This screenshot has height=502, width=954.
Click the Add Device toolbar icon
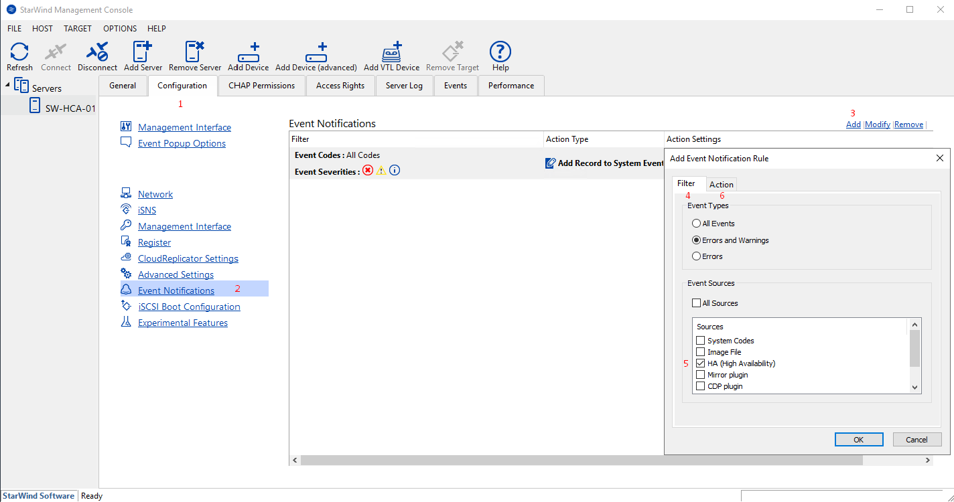249,53
